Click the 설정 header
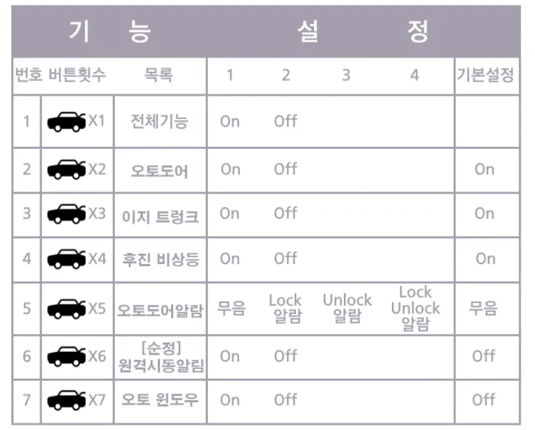 pyautogui.click(x=363, y=32)
